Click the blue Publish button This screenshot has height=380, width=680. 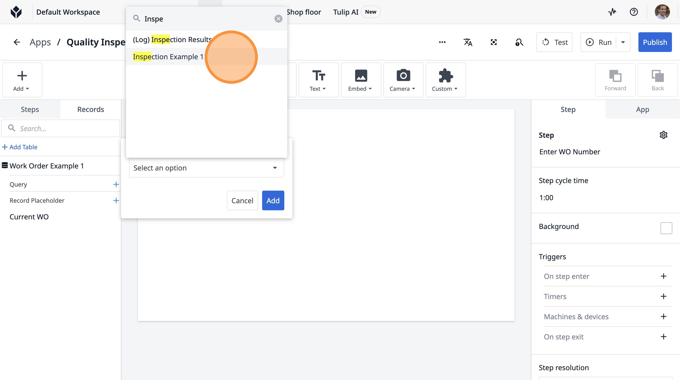655,42
